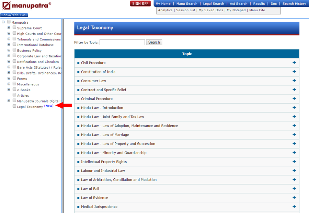Open Legal Search menu
The height and width of the screenshot is (213, 309).
pos(214,4)
